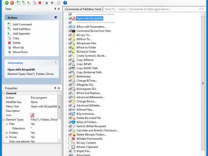
Task: Expand the Drives property node
Action: coord(7,137)
